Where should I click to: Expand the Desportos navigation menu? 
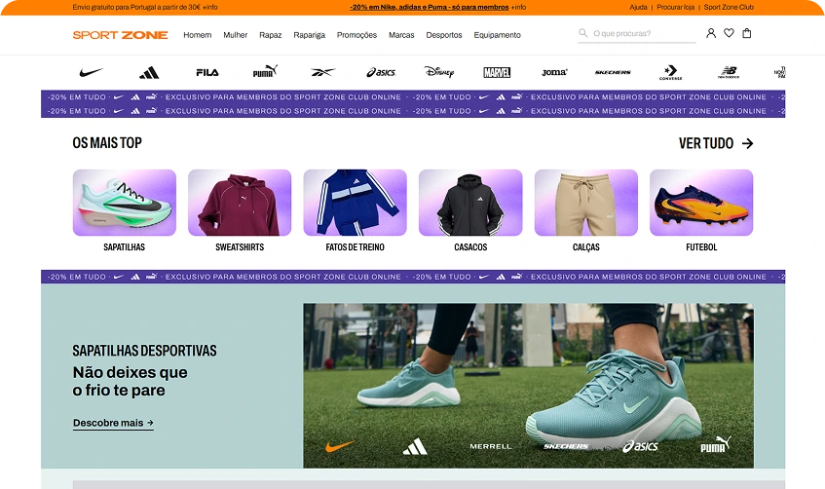coord(444,35)
